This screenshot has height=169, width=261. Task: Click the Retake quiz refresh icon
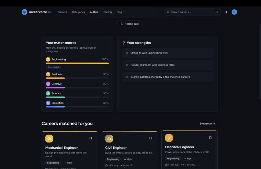pyautogui.click(x=122, y=24)
